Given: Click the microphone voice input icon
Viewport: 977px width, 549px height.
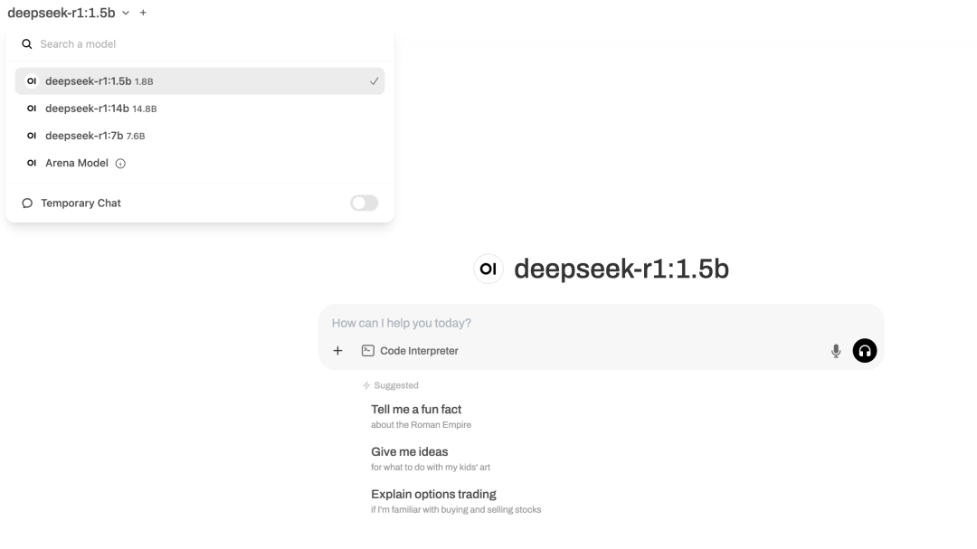Looking at the screenshot, I should point(836,351).
